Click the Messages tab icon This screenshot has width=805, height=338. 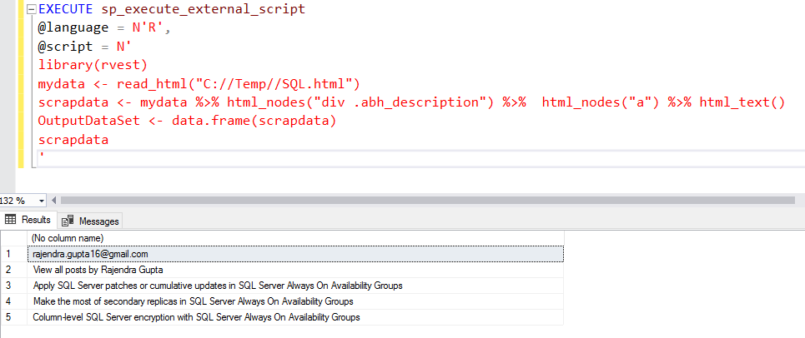(68, 221)
